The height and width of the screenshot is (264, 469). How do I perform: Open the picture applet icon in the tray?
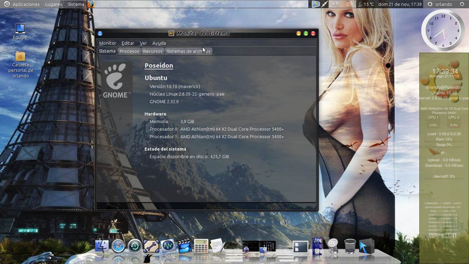pyautogui.click(x=316, y=4)
